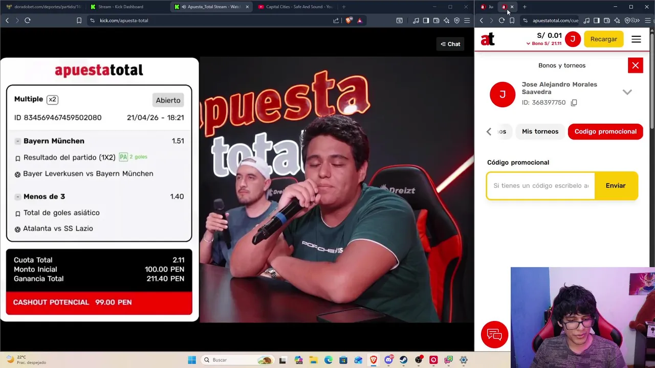
Task: Close the active apuestatotal browser tab
Action: point(512,7)
